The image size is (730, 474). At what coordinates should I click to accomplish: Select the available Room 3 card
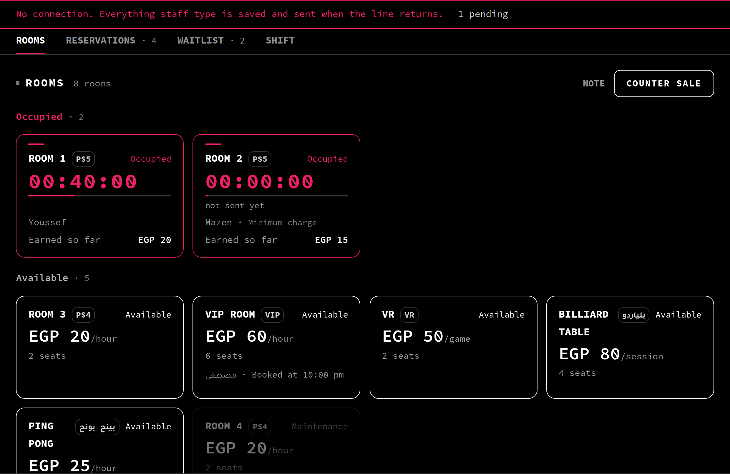pyautogui.click(x=100, y=347)
